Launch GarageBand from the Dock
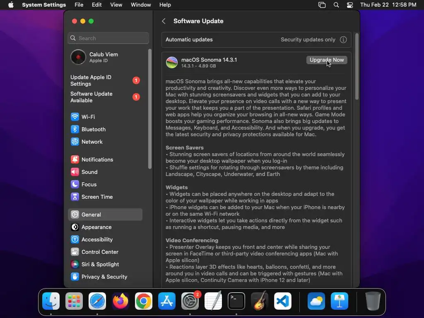Screen dimensions: 424x318 pos(260,301)
